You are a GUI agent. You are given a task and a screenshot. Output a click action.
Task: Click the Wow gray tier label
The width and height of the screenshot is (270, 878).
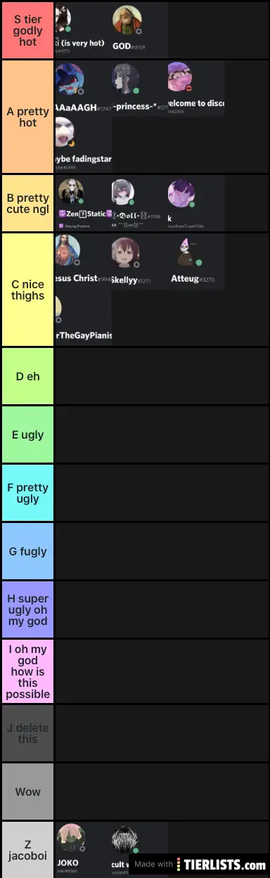(27, 792)
